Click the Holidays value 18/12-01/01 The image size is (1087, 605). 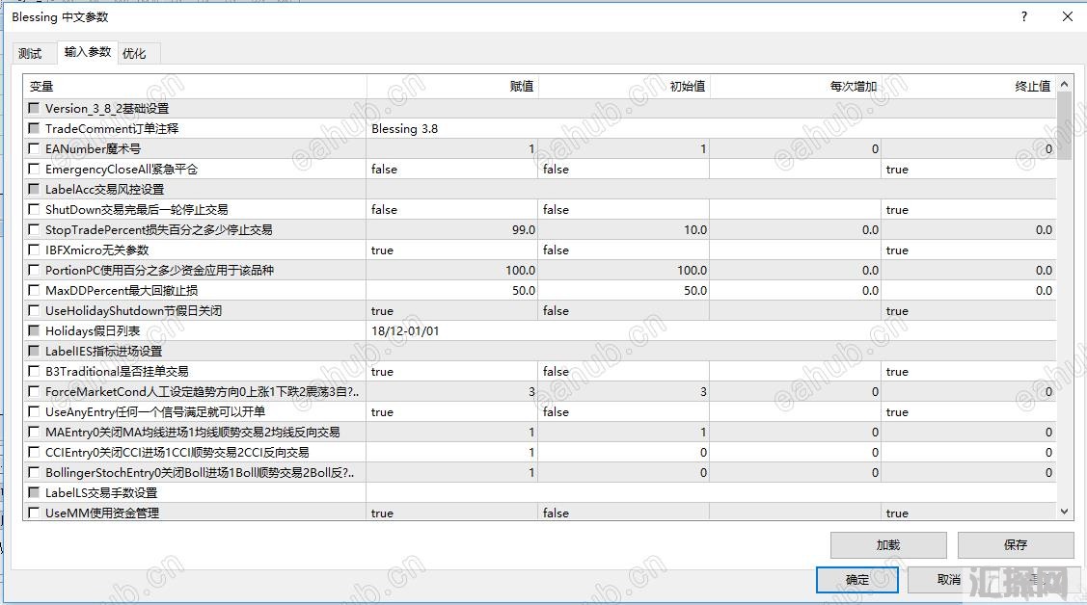click(451, 331)
